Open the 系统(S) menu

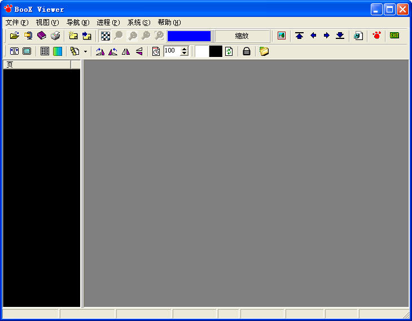(x=139, y=23)
